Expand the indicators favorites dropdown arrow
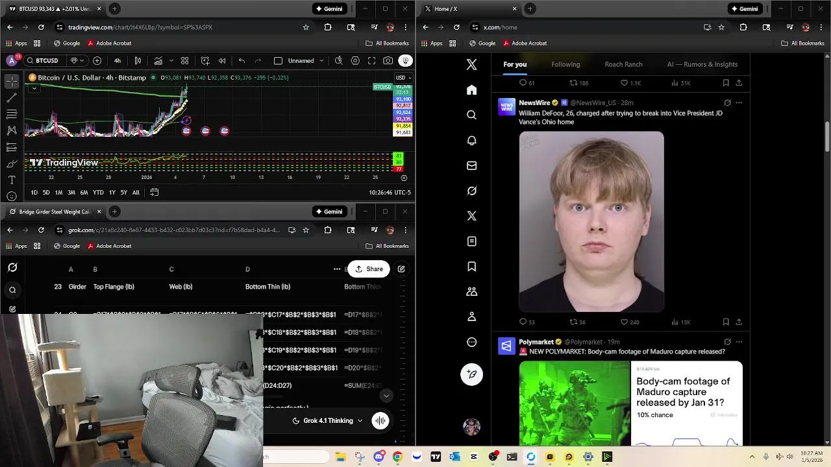 (x=171, y=60)
